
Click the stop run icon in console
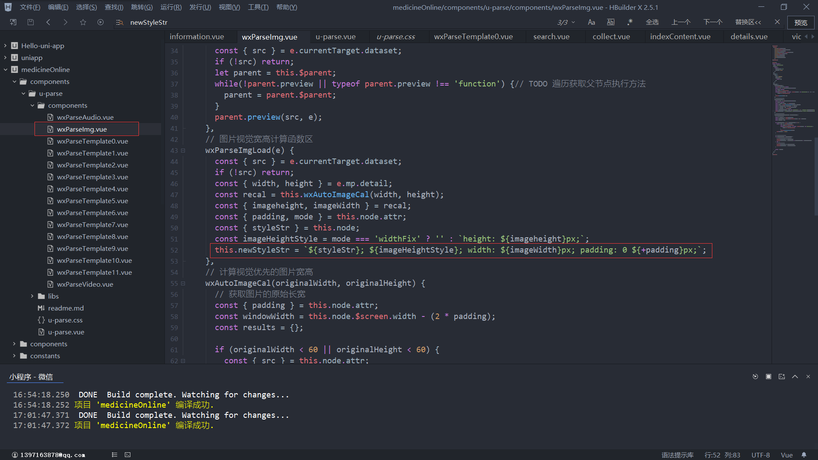click(x=768, y=377)
